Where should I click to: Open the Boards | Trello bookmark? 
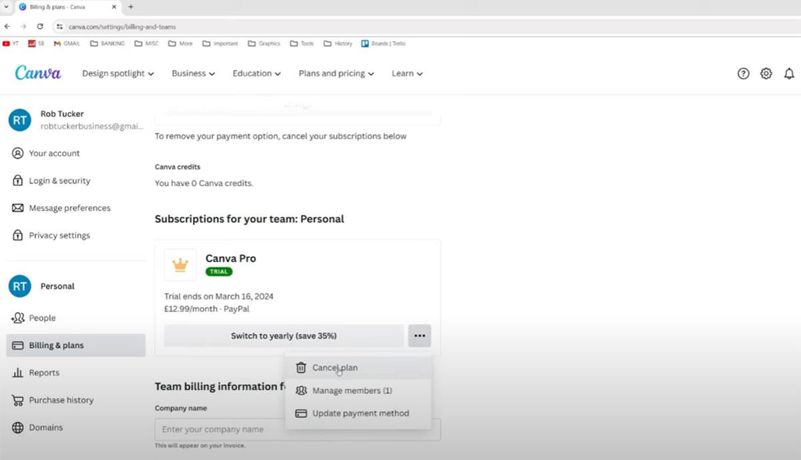383,43
